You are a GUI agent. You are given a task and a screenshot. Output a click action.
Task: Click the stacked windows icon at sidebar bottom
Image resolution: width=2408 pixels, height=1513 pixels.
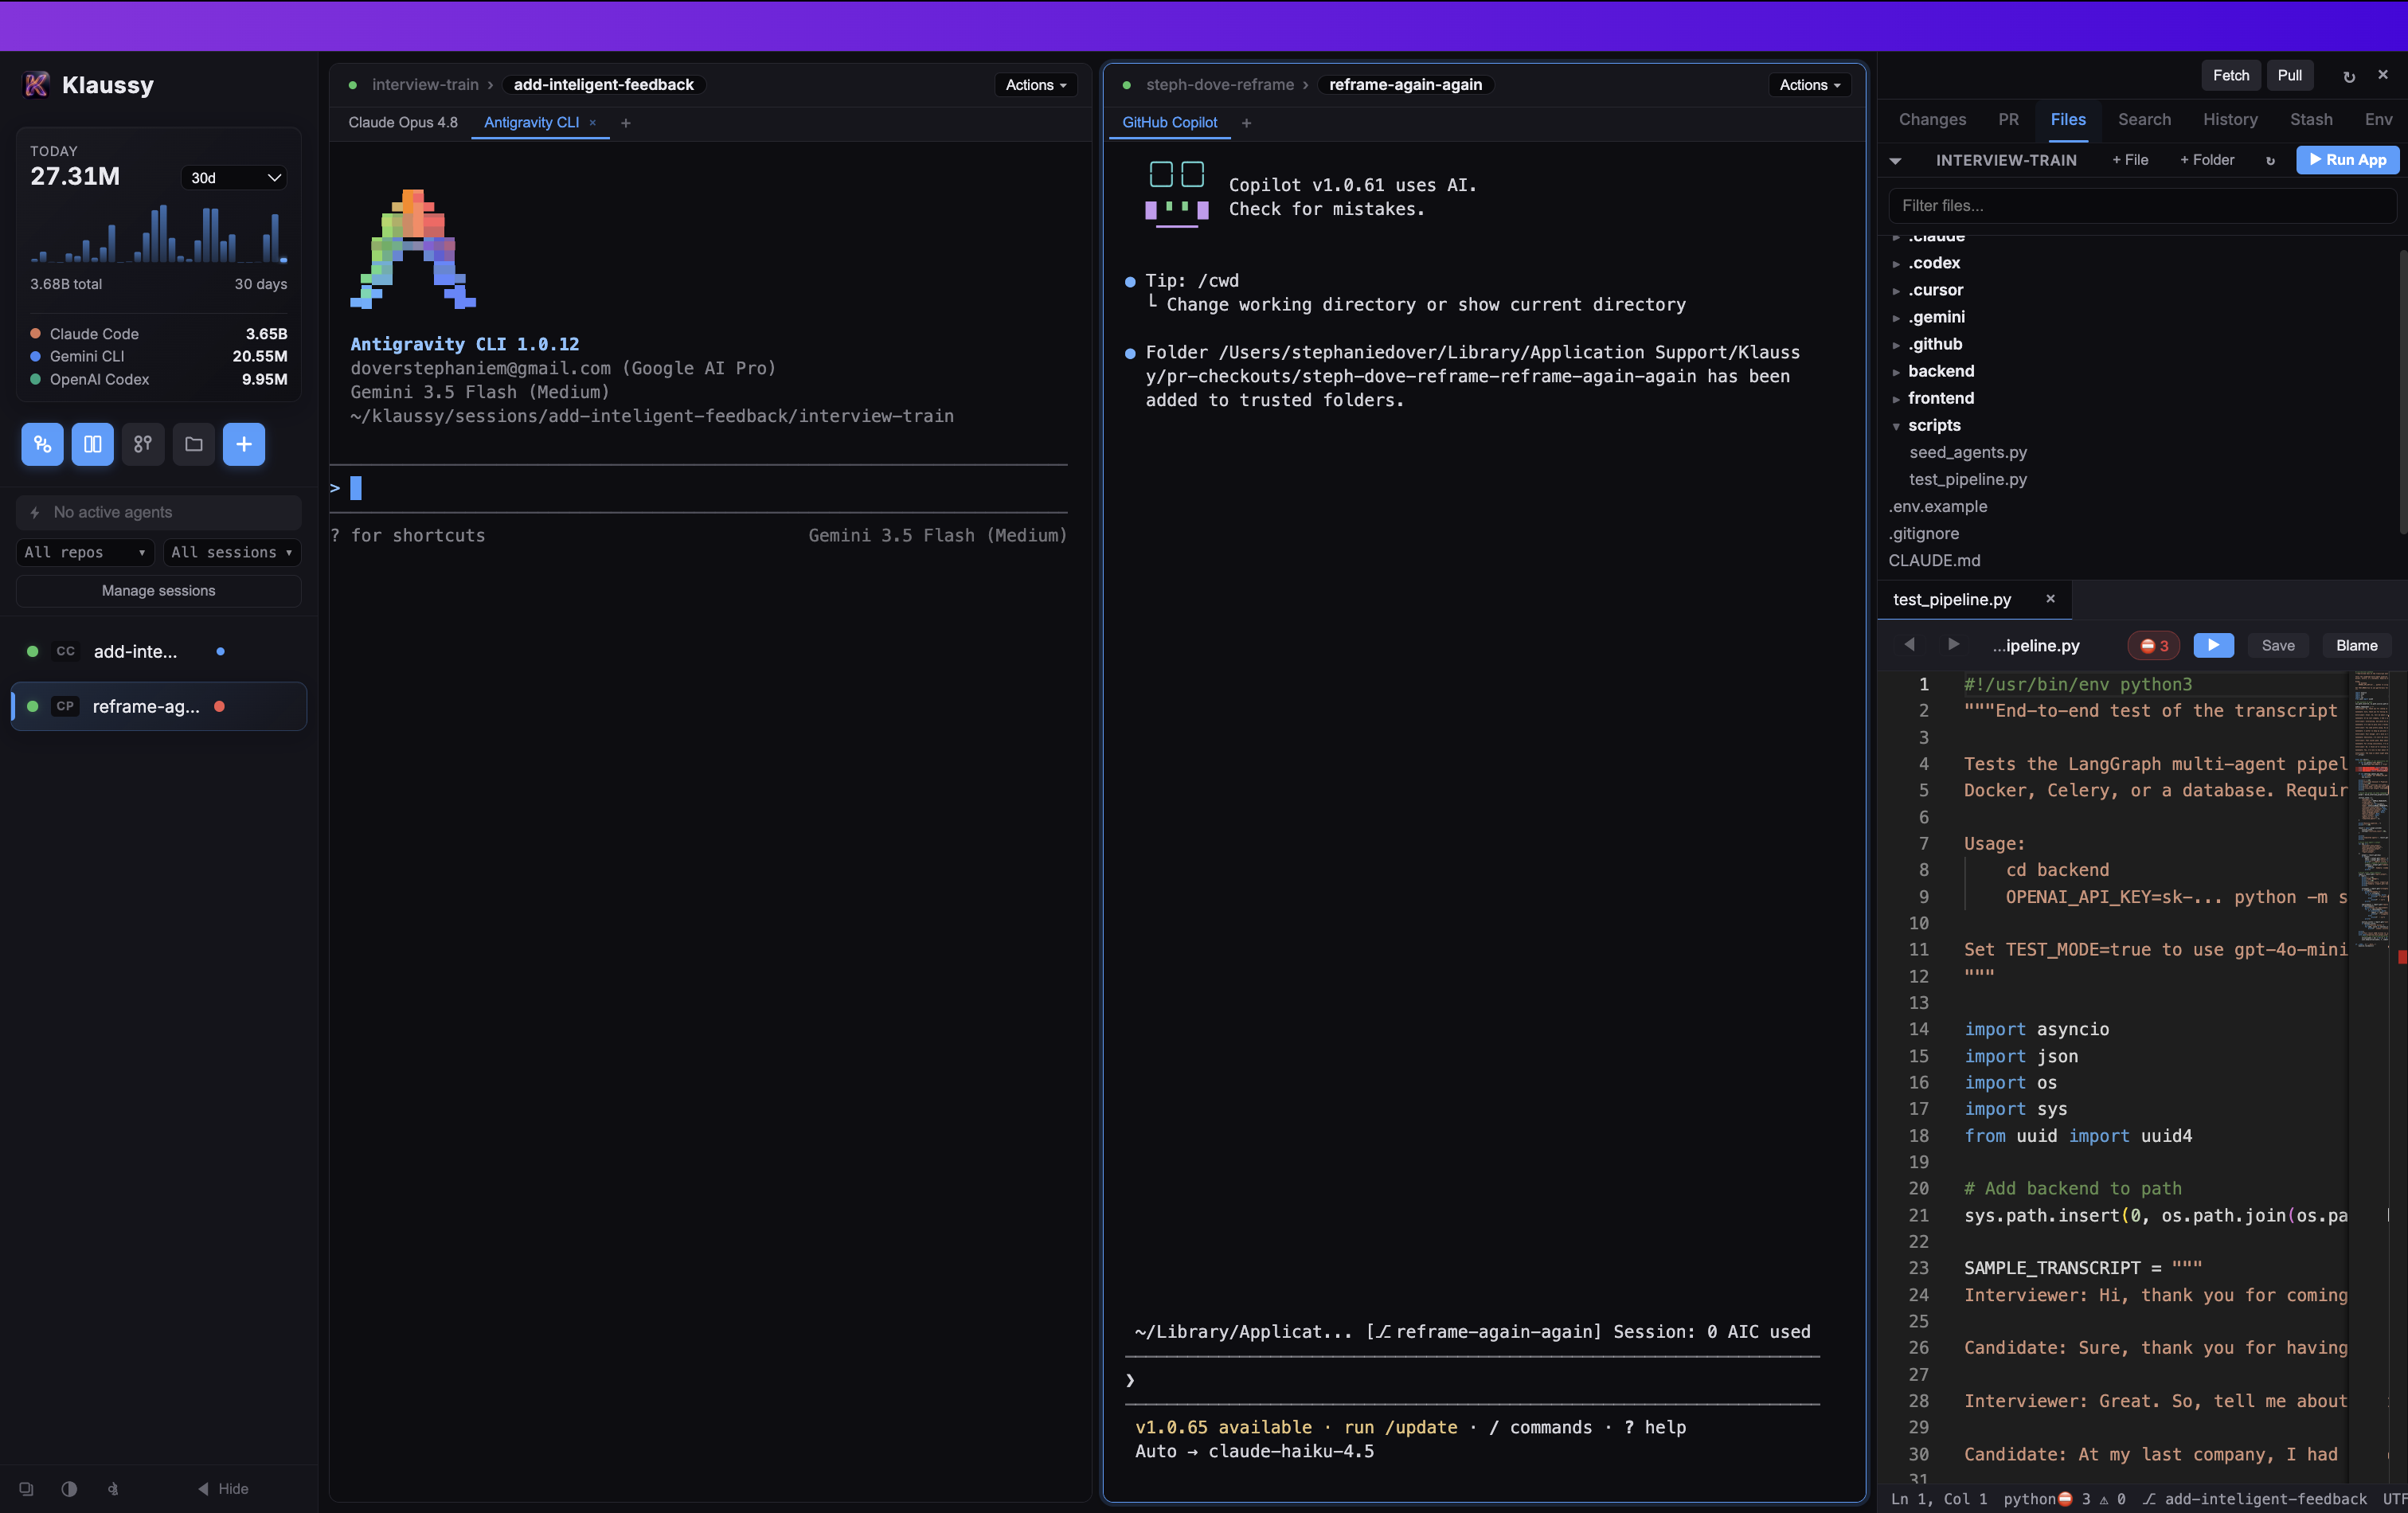coord(27,1488)
